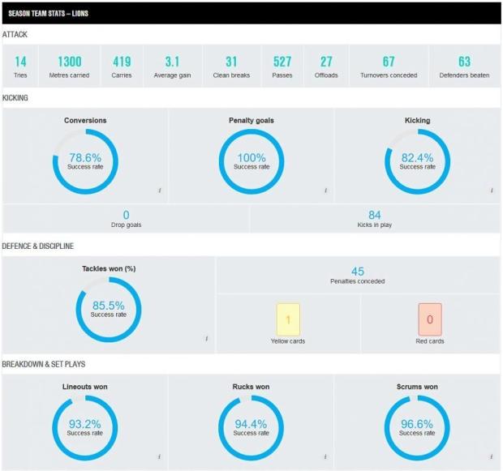The image size is (503, 471).
Task: Open info icon in Kicking success panel
Action: pyautogui.click(x=492, y=191)
